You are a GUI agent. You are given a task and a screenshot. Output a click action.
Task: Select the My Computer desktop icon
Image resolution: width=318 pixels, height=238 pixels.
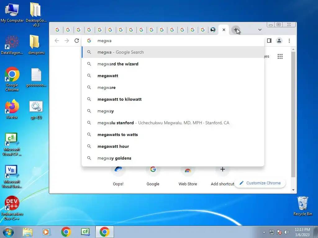tap(12, 12)
